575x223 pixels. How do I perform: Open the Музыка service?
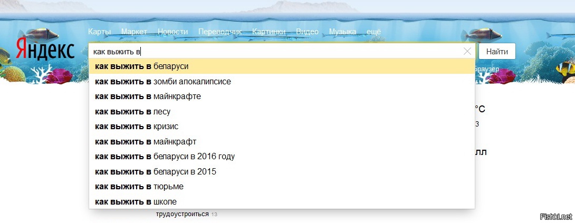pos(342,32)
